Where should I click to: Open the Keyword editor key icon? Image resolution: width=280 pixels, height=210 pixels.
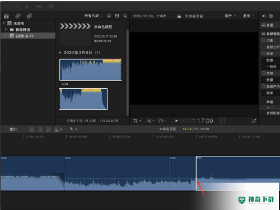pos(39,7)
